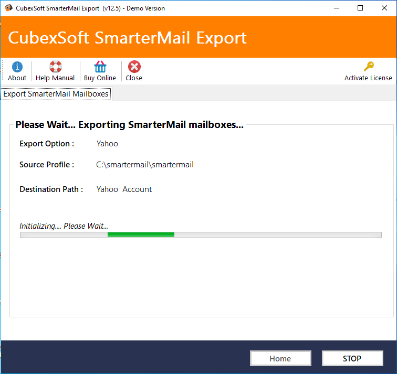Minimize the CubexSoft window

pyautogui.click(x=337, y=8)
